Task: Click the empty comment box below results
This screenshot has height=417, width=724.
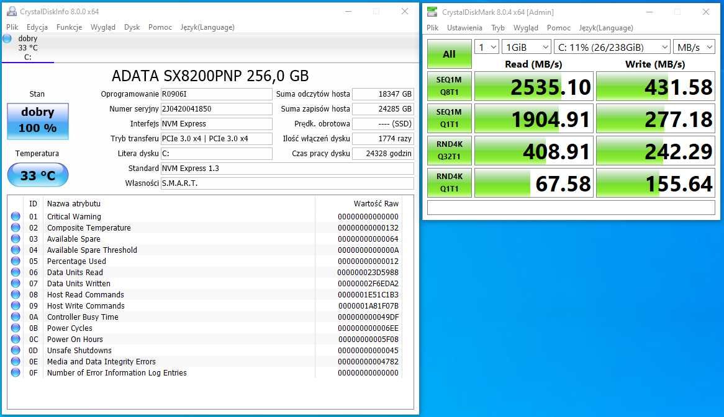Action: click(571, 208)
